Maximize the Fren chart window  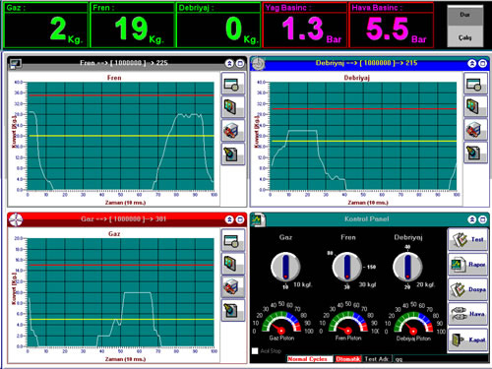click(240, 63)
